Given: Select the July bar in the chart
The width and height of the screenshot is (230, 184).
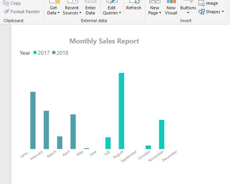Looking at the screenshot, I should [108, 143].
